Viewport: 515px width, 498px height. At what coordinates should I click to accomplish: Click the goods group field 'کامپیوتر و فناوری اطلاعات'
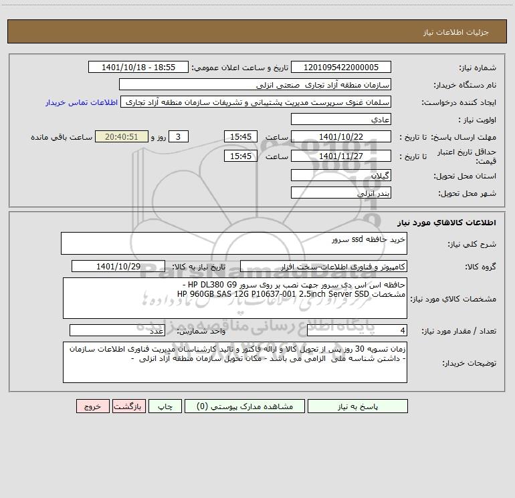[324, 266]
